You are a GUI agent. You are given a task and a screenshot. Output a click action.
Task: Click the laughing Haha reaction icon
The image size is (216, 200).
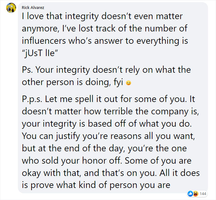[x=195, y=194]
